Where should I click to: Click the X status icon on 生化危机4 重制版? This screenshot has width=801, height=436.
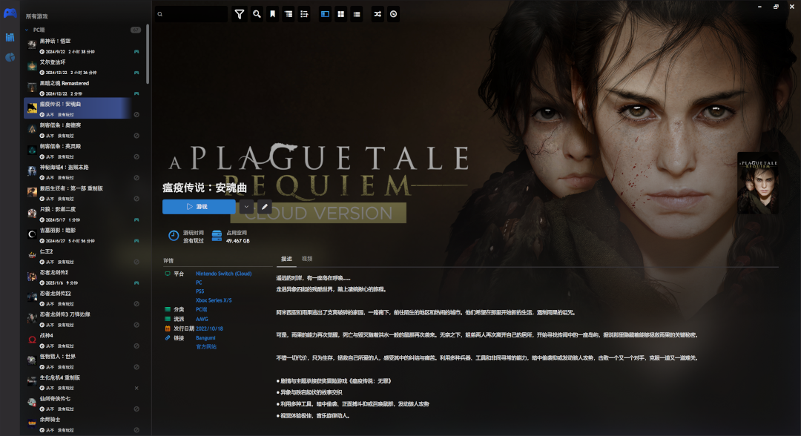[136, 388]
